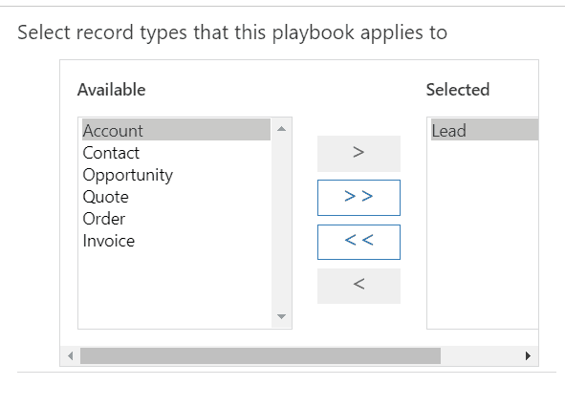Image resolution: width=565 pixels, height=407 pixels.
Task: Select Account in the Available list
Action: pyautogui.click(x=176, y=130)
